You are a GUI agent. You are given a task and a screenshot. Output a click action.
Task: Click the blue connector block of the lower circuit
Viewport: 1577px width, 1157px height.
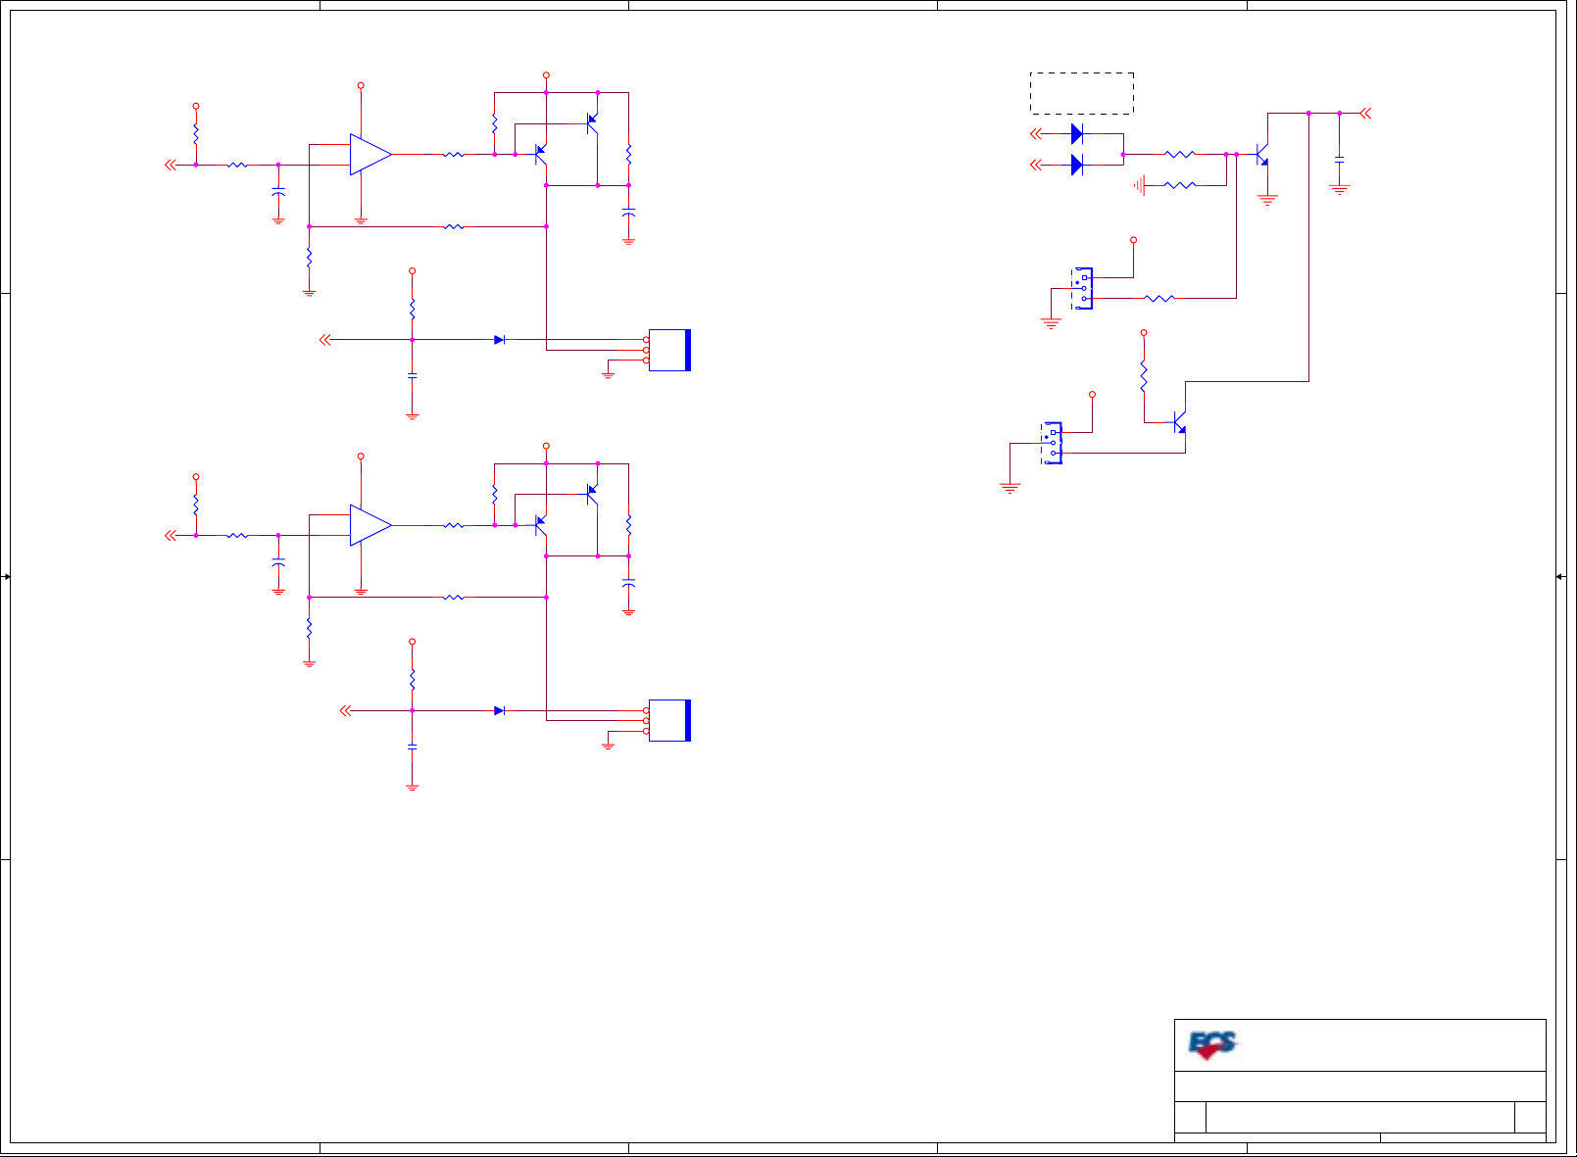669,721
